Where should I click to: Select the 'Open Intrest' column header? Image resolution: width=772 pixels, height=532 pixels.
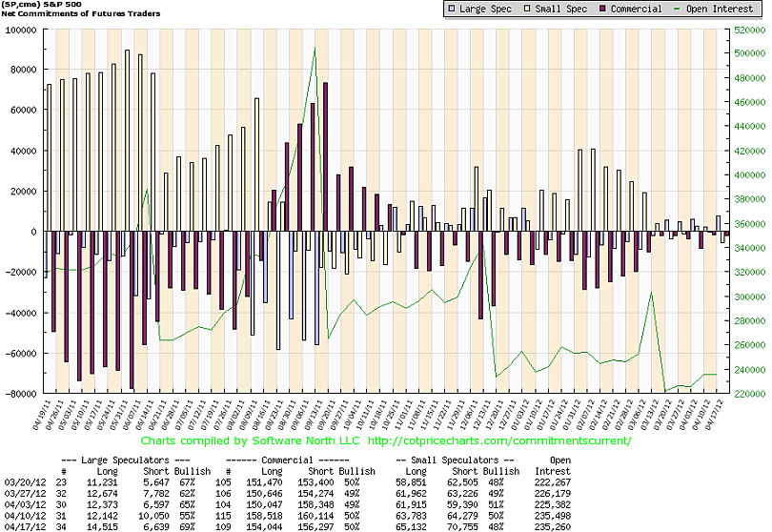[x=554, y=465]
